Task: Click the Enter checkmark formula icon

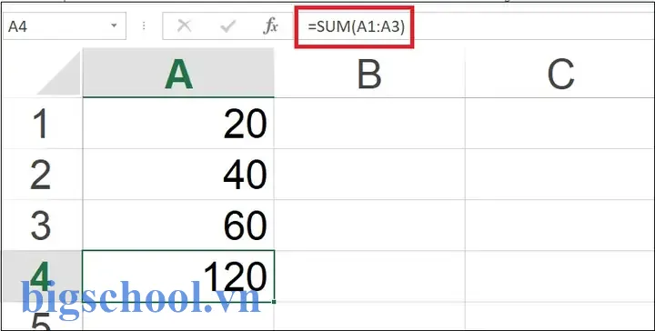Action: coord(228,26)
